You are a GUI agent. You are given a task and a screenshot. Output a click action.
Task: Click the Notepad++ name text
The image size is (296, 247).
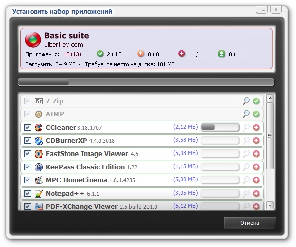coord(65,194)
